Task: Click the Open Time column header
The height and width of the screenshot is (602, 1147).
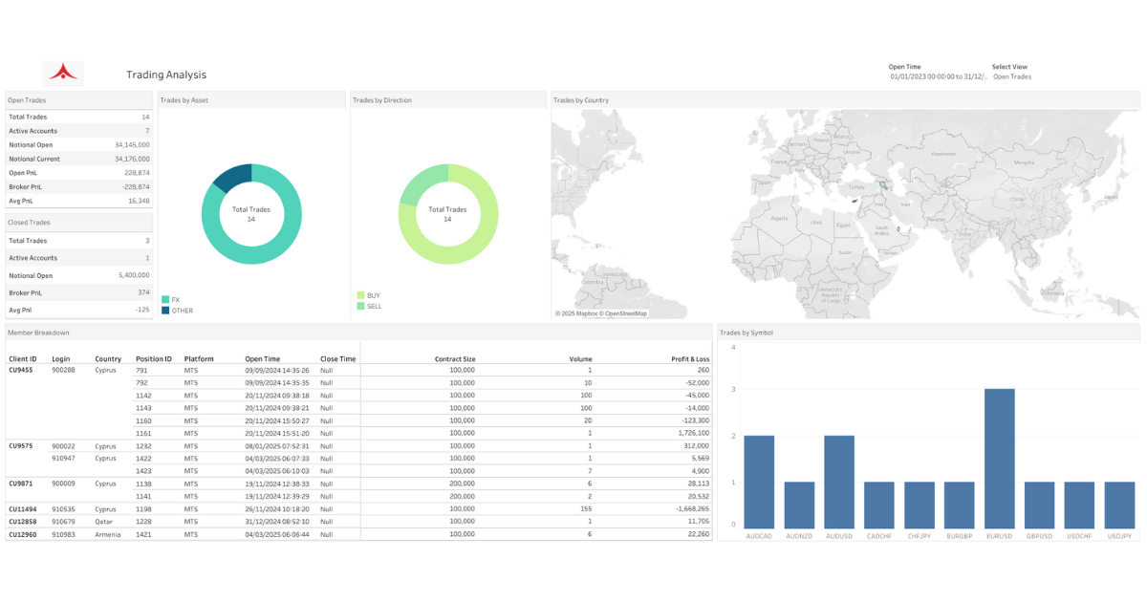Action: click(x=263, y=359)
